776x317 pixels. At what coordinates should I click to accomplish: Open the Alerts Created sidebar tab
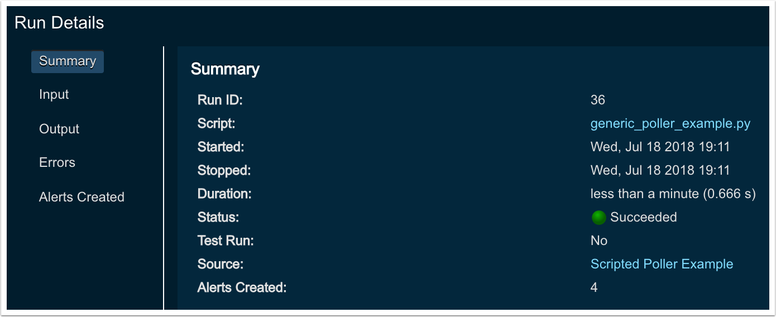82,197
